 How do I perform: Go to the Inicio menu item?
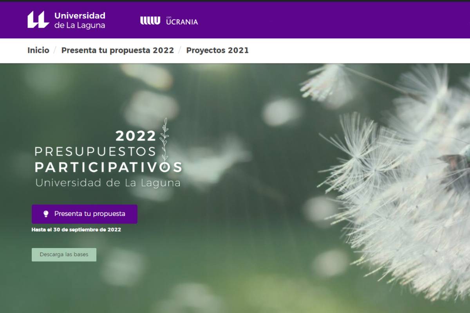[x=38, y=50]
